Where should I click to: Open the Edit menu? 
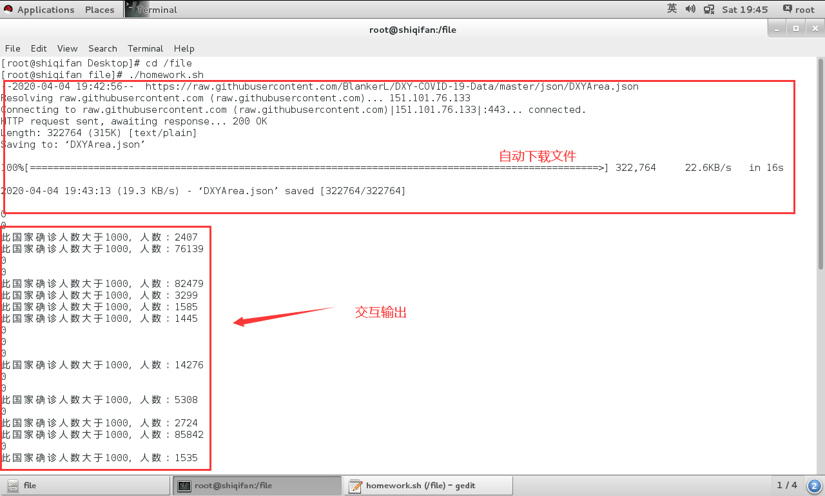click(39, 48)
